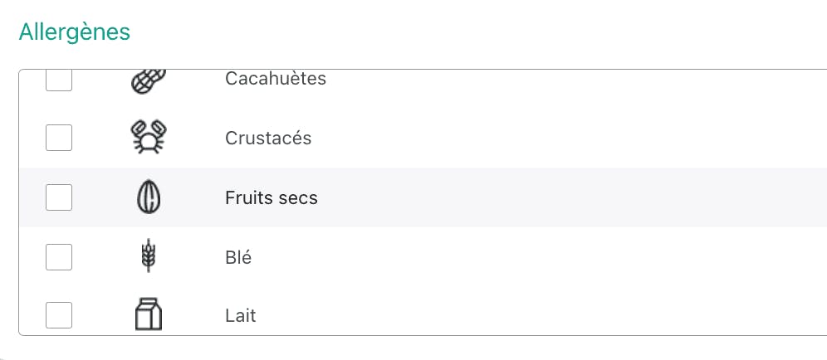This screenshot has width=827, height=360.
Task: Enable the Crustacés allergen checkbox
Action: [x=59, y=138]
